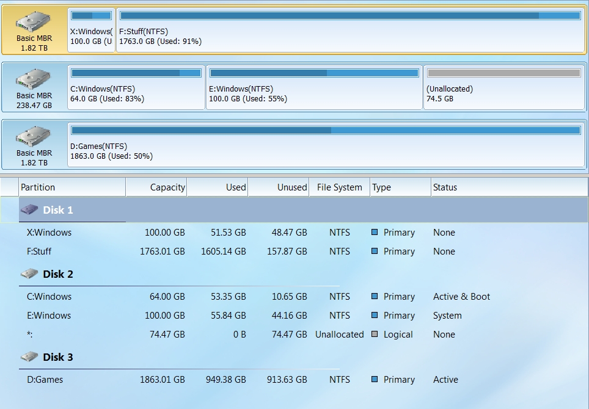Select X:Windows partition block in disk map
Viewport: 589px width, 409px height.
pyautogui.click(x=91, y=31)
